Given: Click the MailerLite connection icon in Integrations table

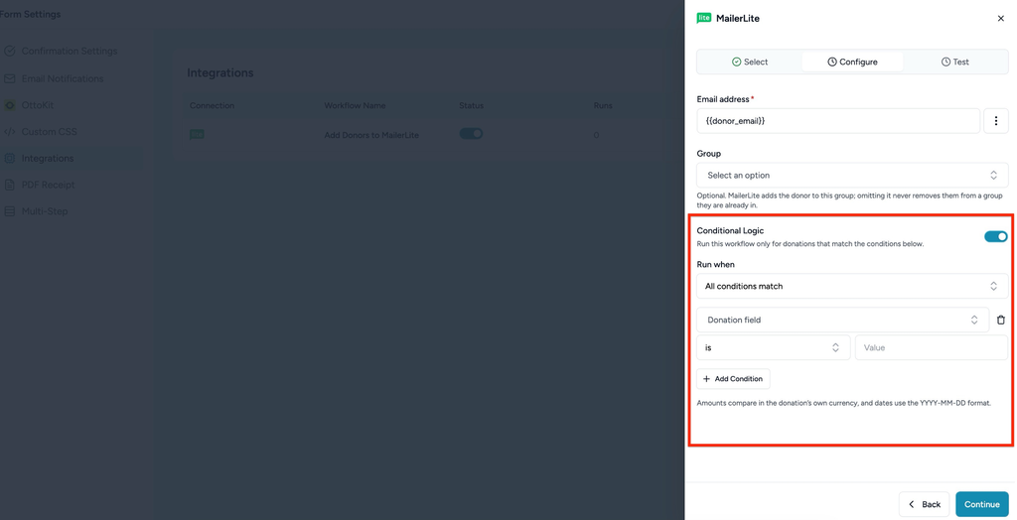Looking at the screenshot, I should point(197,134).
